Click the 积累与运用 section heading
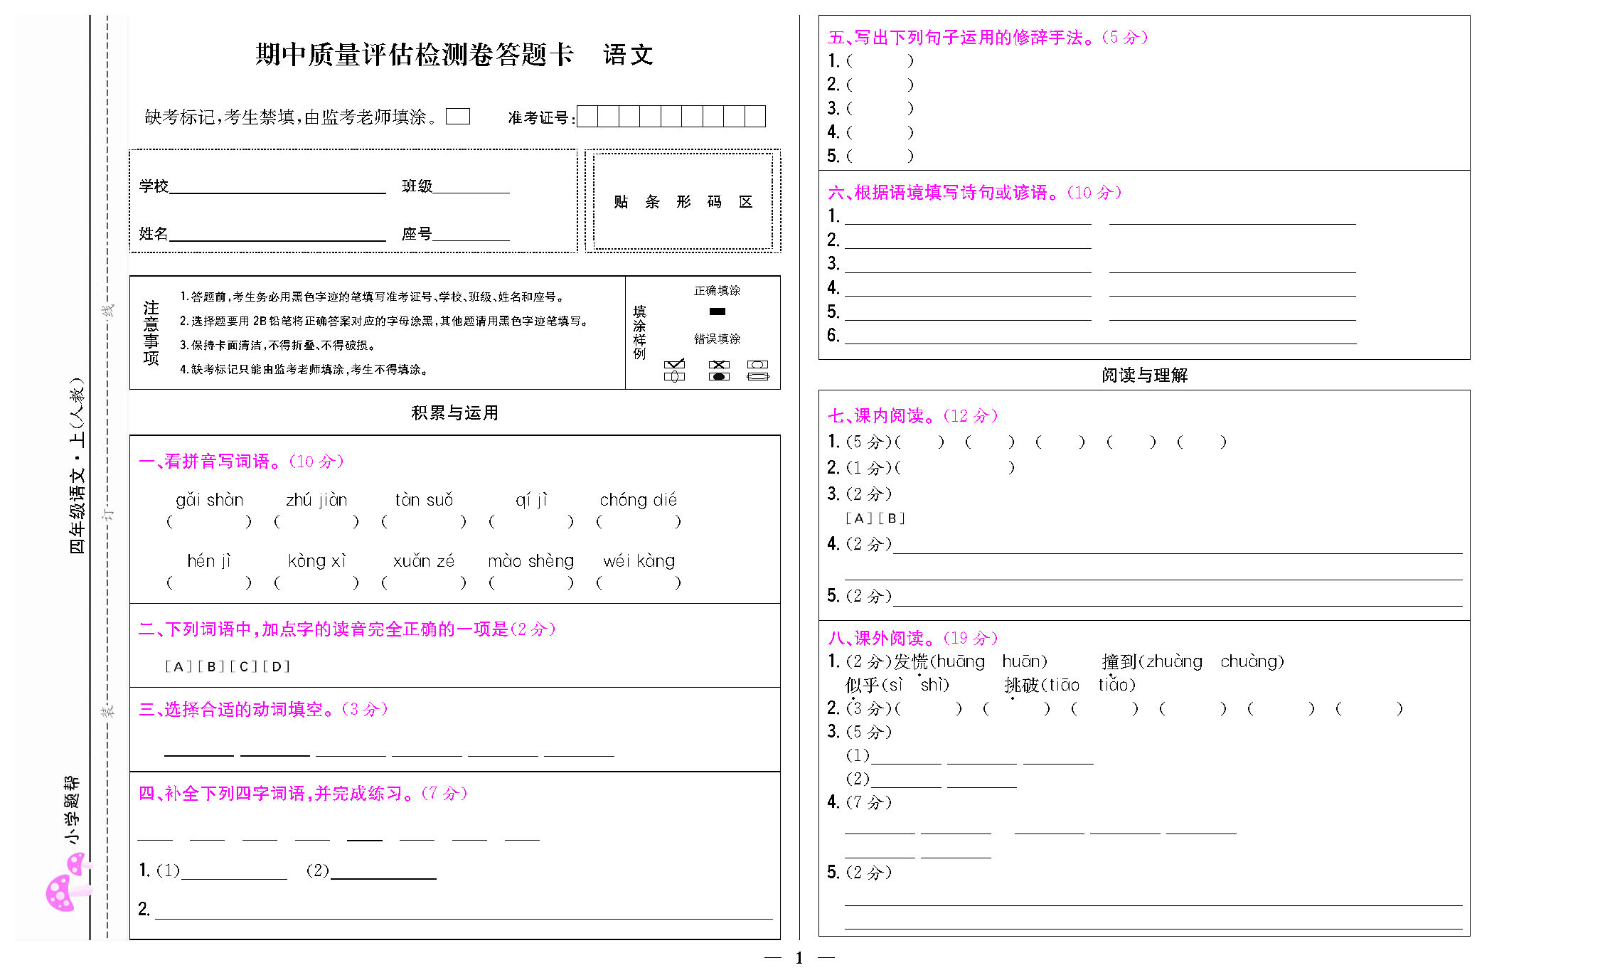The width and height of the screenshot is (1600, 980). [455, 412]
